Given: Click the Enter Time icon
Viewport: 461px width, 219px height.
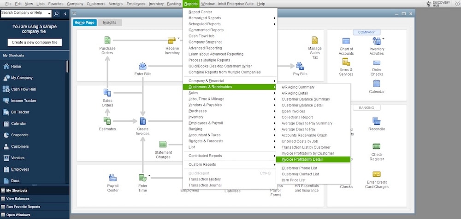Looking at the screenshot, I should pyautogui.click(x=142, y=178).
